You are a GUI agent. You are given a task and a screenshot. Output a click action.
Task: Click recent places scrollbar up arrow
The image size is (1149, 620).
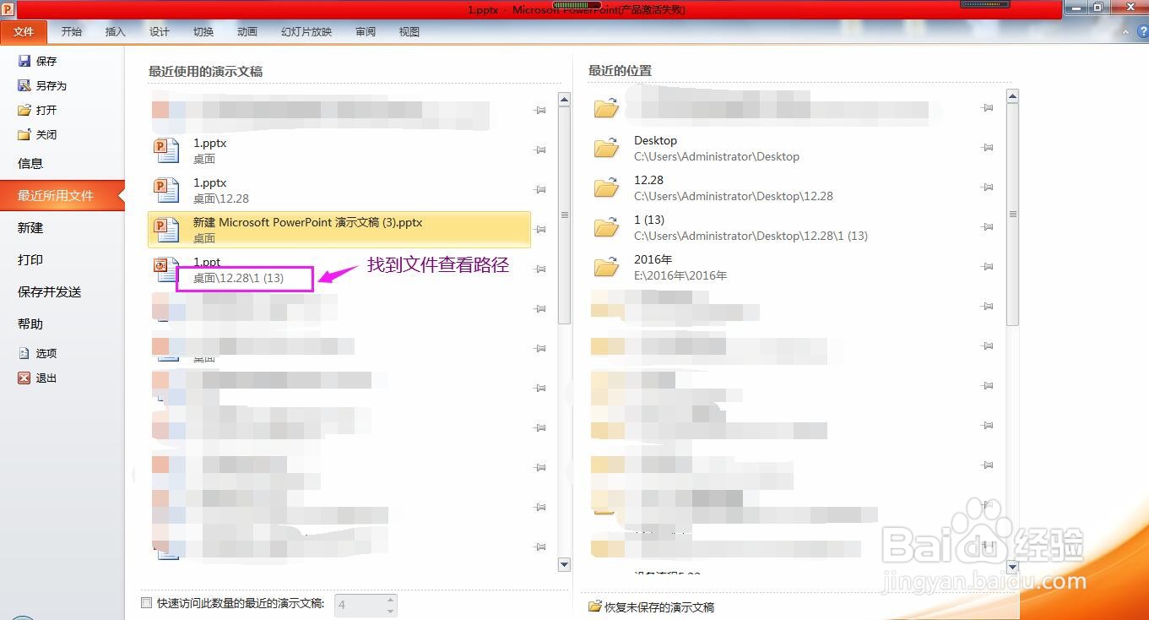[x=1012, y=97]
